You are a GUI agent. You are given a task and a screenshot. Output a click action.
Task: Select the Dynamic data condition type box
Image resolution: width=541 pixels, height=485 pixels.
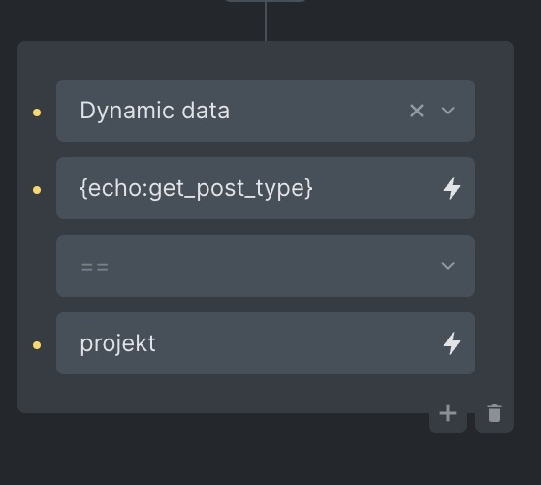[266, 111]
